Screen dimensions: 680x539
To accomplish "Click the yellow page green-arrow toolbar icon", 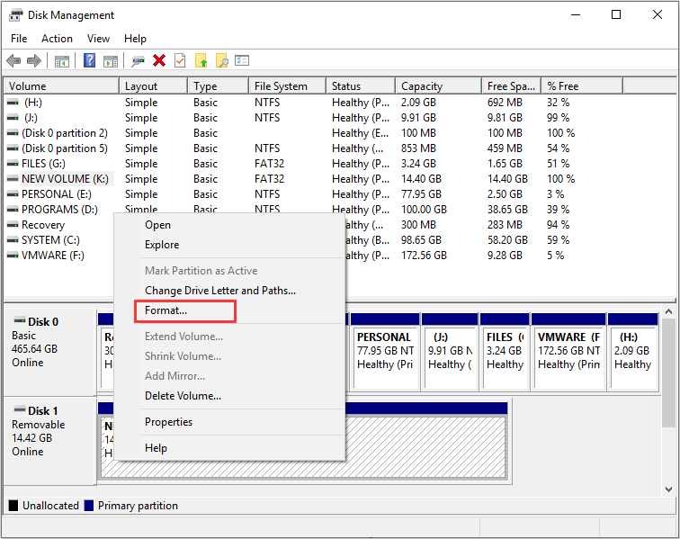I will pos(201,60).
